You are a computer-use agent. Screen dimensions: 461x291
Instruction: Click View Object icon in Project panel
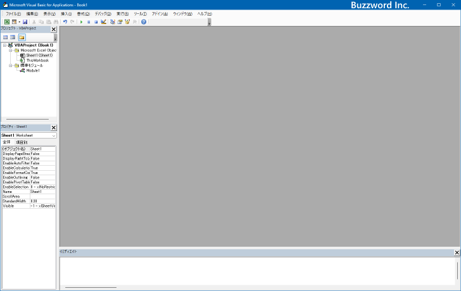(x=13, y=37)
